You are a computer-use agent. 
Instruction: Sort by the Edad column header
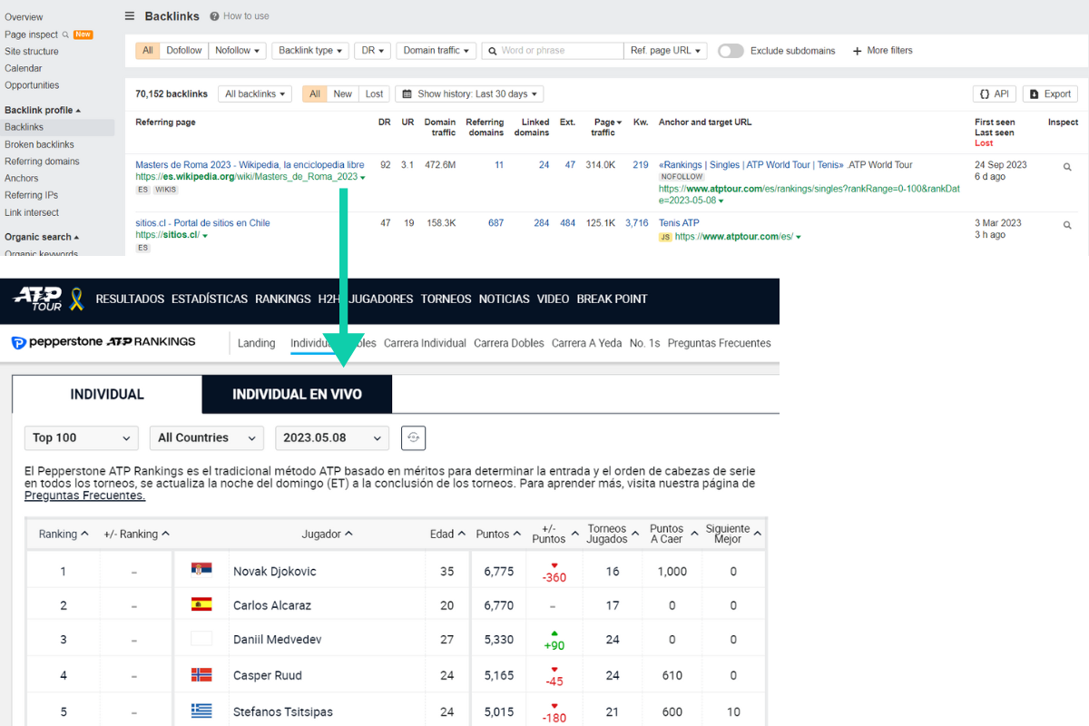pyautogui.click(x=447, y=534)
